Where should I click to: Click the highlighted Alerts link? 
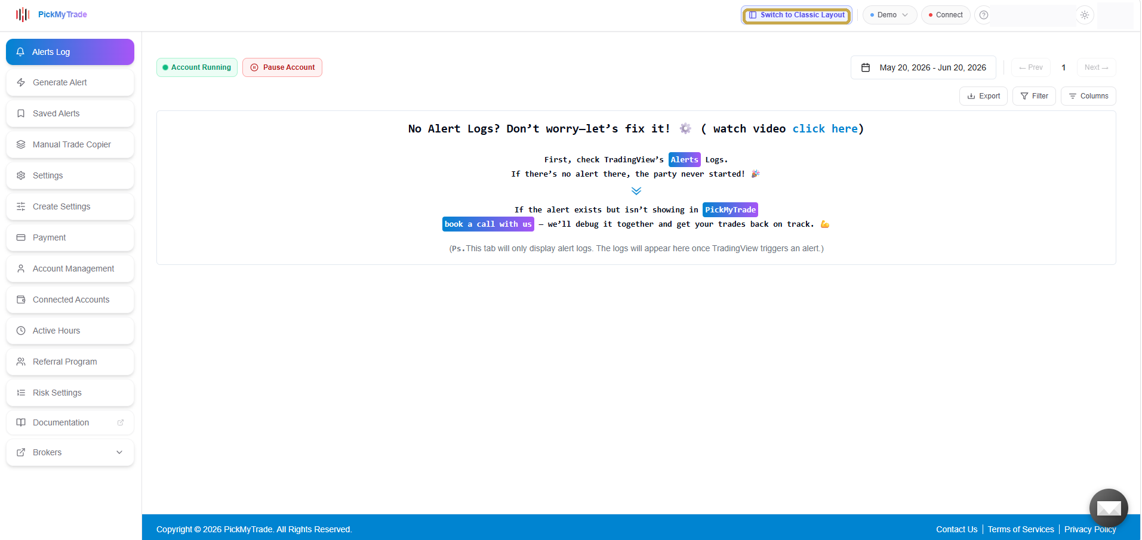click(x=685, y=160)
